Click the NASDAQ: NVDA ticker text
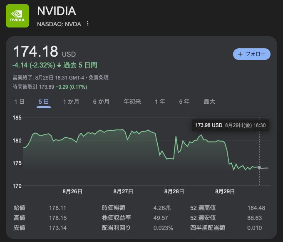This screenshot has height=242, width=283. coord(59,24)
